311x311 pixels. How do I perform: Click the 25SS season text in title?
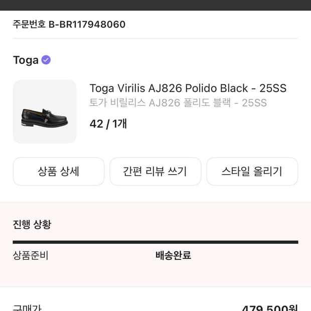click(272, 88)
